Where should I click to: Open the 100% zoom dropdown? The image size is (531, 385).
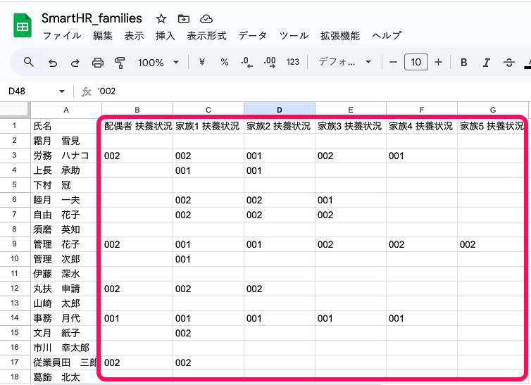pyautogui.click(x=158, y=63)
